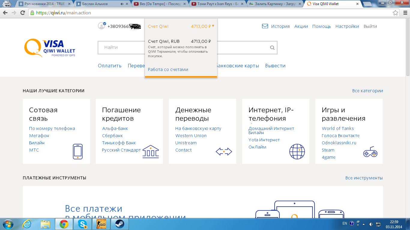This screenshot has width=410, height=230.
Task: Open Skype from the taskbar
Action: pyautogui.click(x=83, y=224)
